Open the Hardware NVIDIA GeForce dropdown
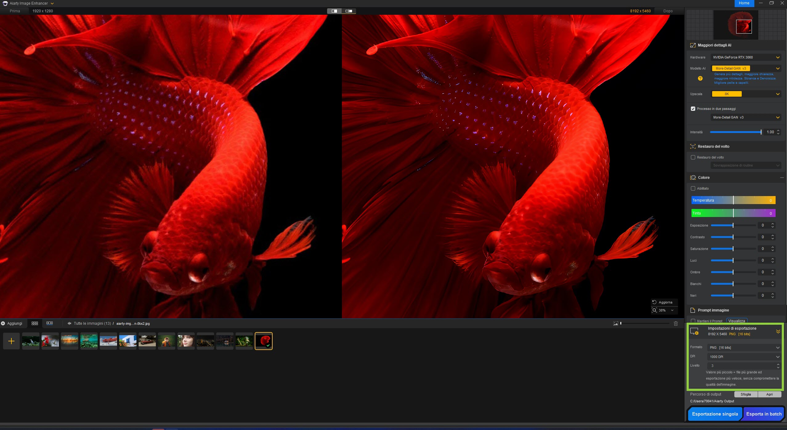 [745, 57]
